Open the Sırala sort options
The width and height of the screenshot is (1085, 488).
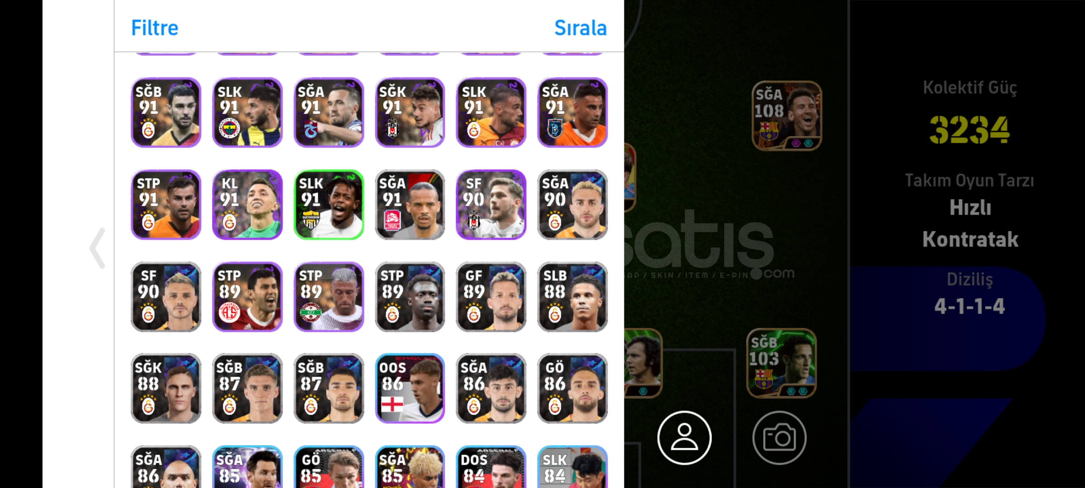580,28
